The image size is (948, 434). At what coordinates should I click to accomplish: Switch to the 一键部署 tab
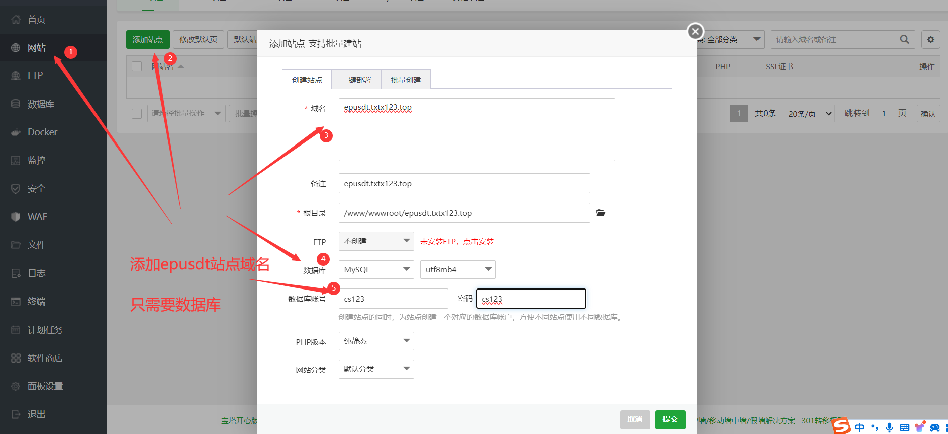[x=356, y=80]
